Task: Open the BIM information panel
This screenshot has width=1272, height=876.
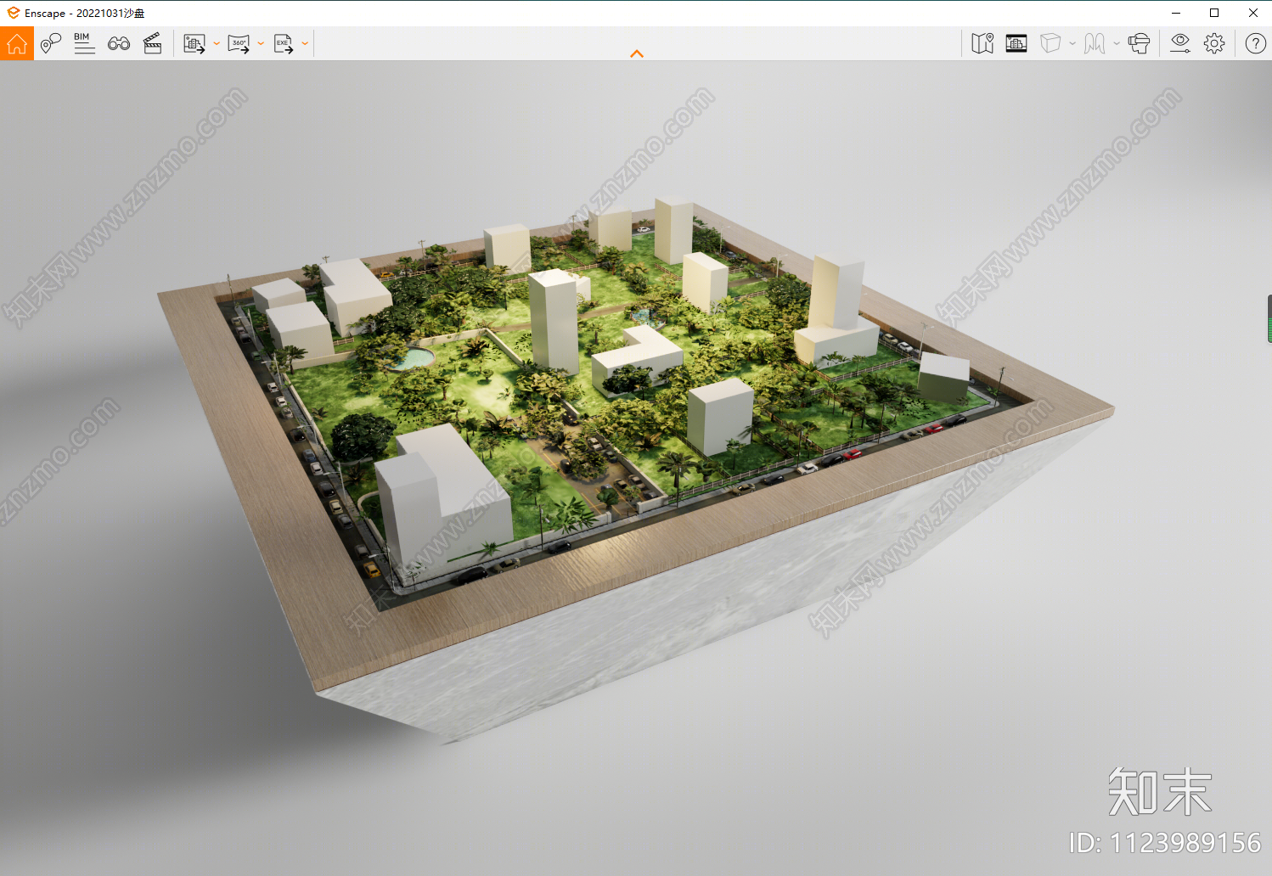Action: tap(84, 43)
